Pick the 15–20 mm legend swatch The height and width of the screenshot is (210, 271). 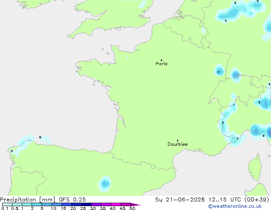click(x=67, y=204)
